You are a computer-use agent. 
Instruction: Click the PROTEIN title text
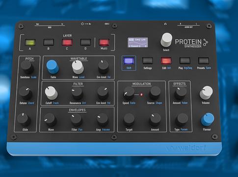click(188, 42)
